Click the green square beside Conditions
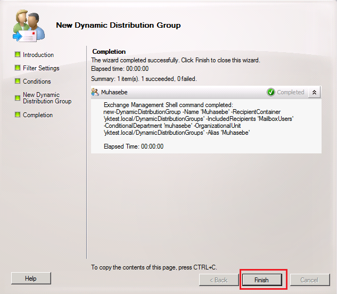Image resolution: width=337 pixels, height=294 pixels. click(18, 81)
